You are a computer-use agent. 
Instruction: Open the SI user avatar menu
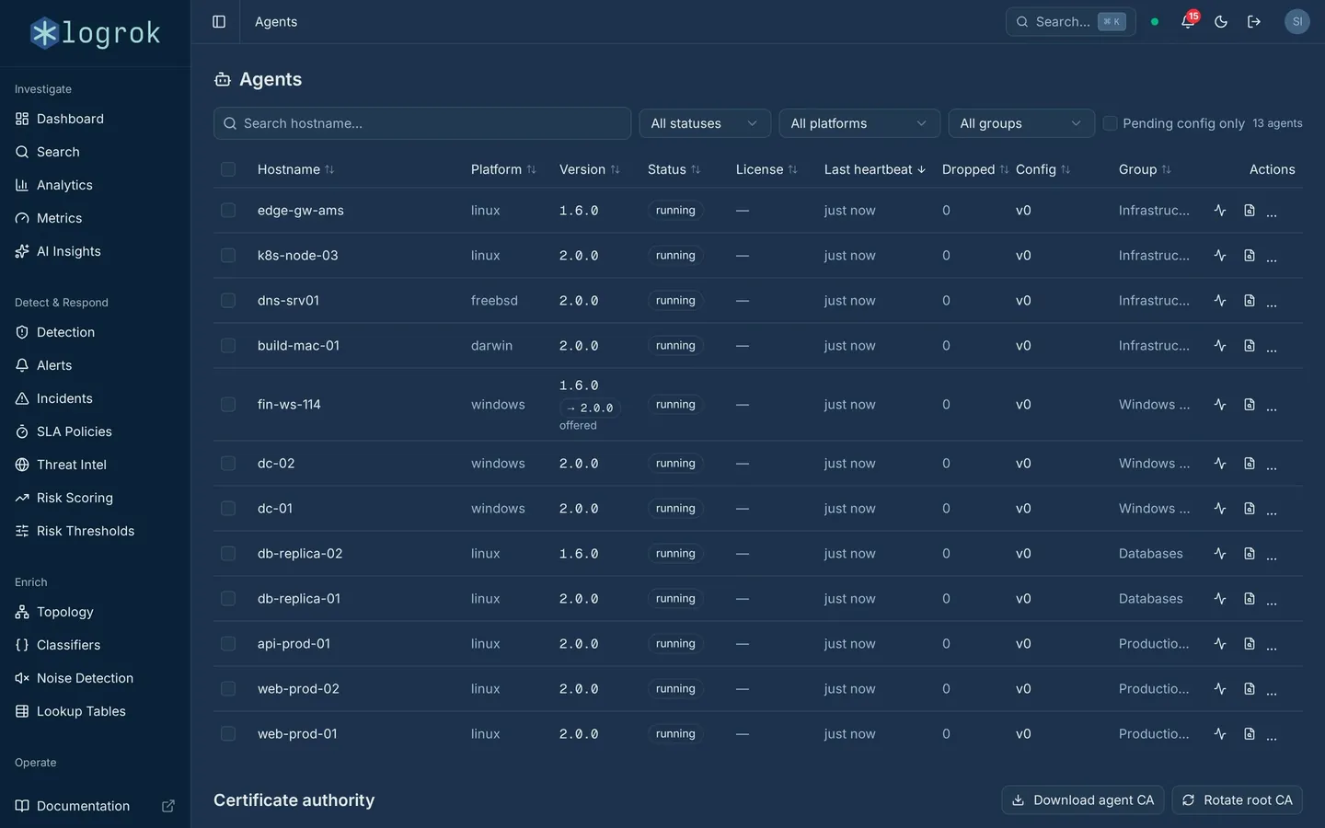tap(1297, 21)
